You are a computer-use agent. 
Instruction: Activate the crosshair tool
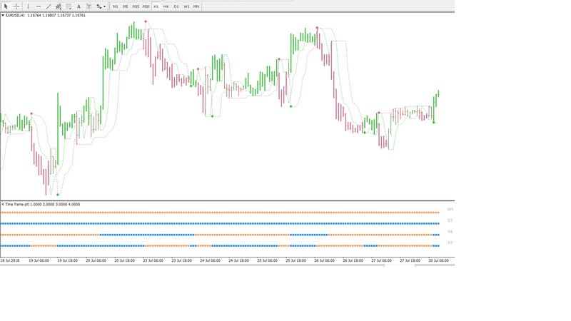[16, 6]
